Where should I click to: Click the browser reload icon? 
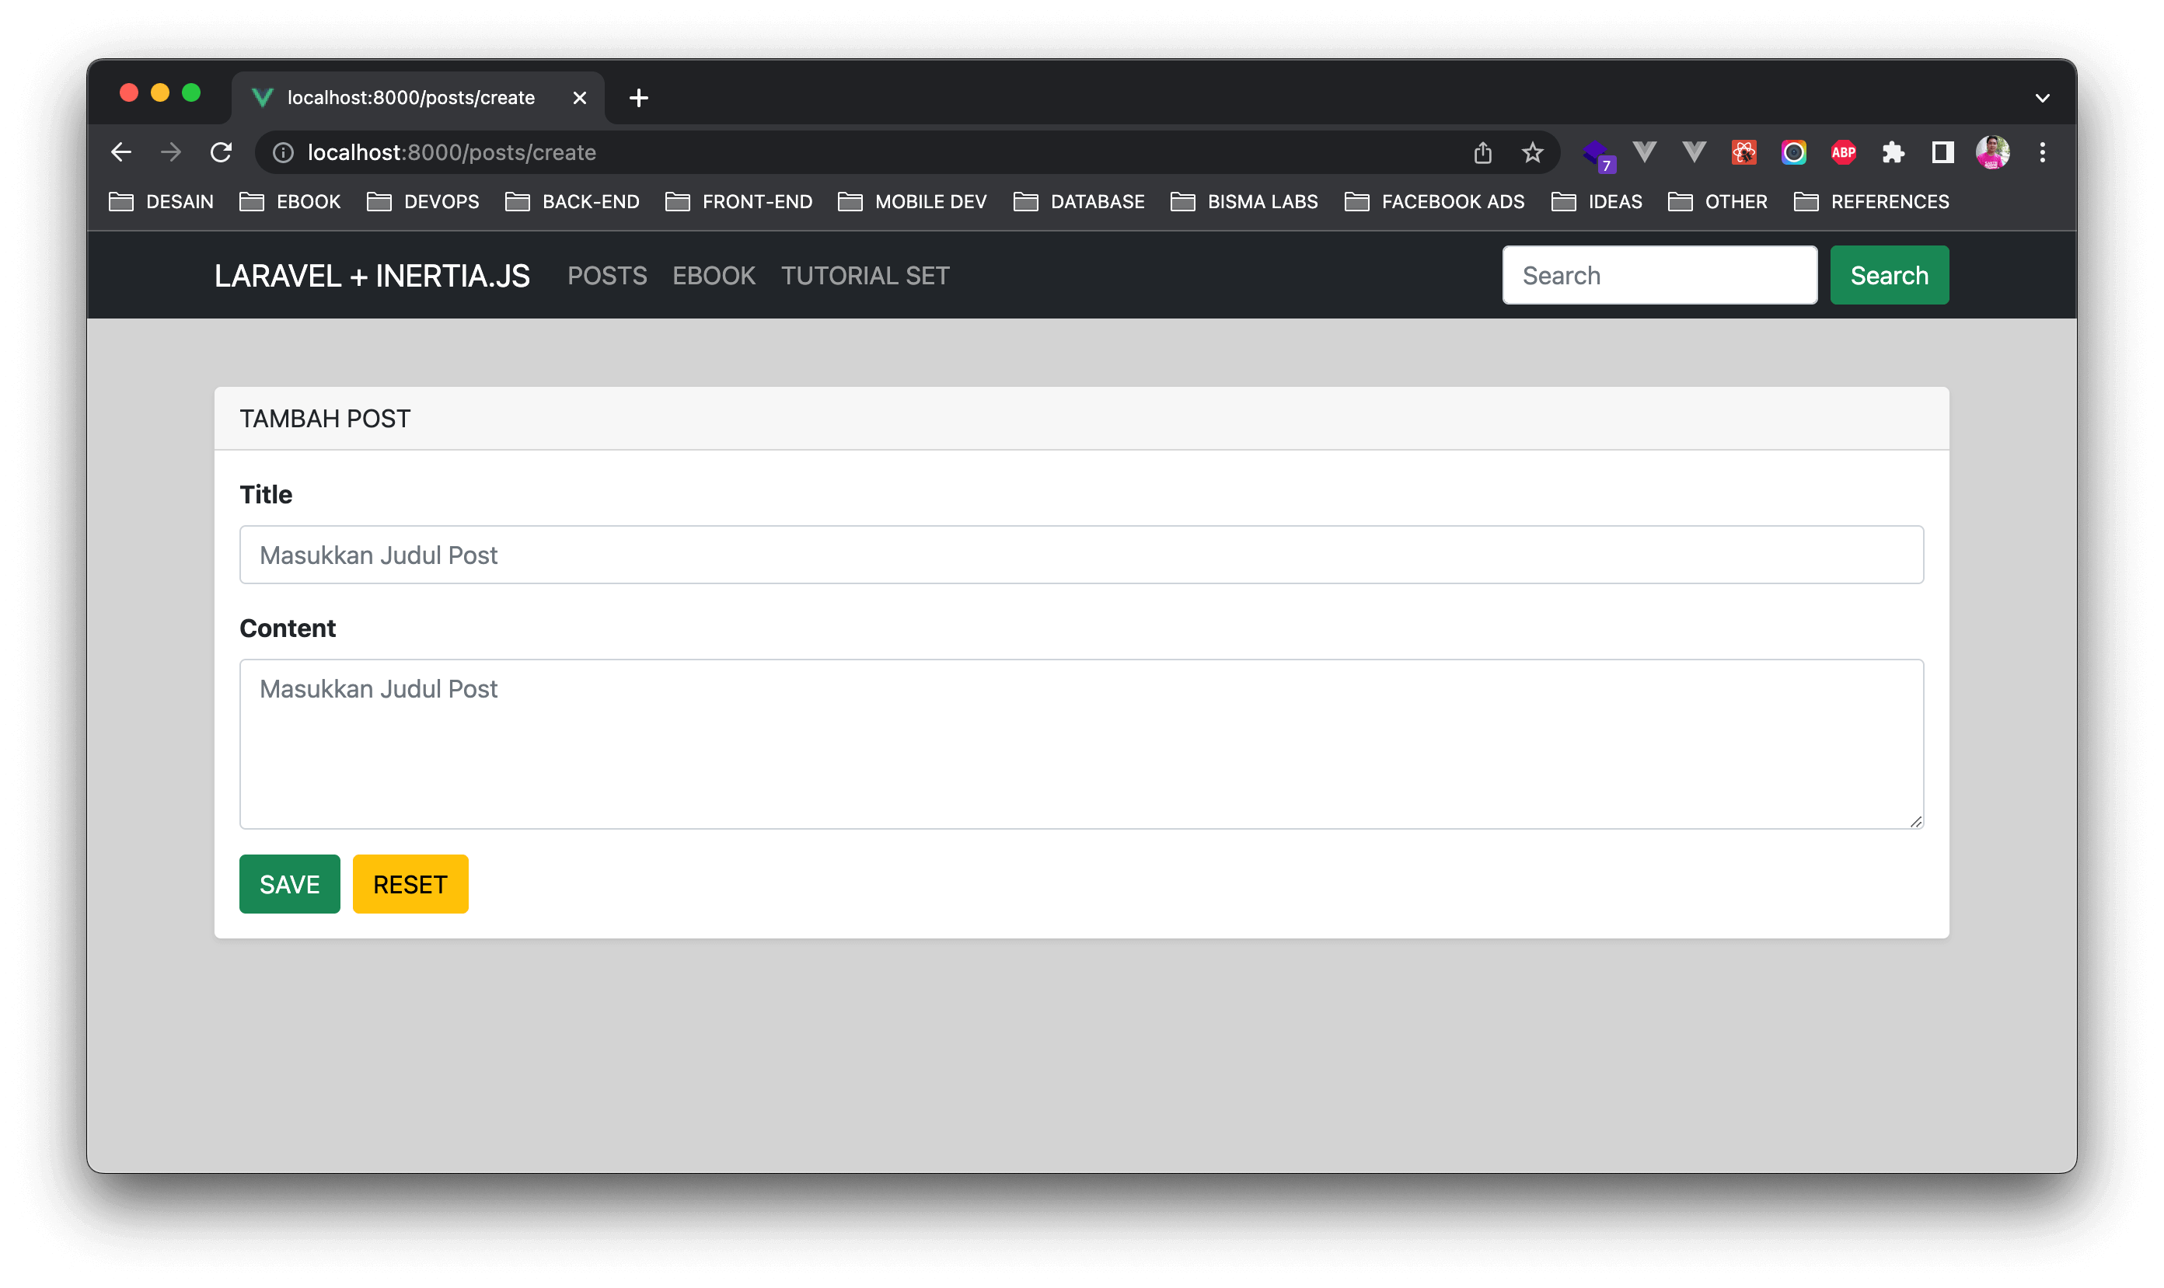[x=222, y=153]
